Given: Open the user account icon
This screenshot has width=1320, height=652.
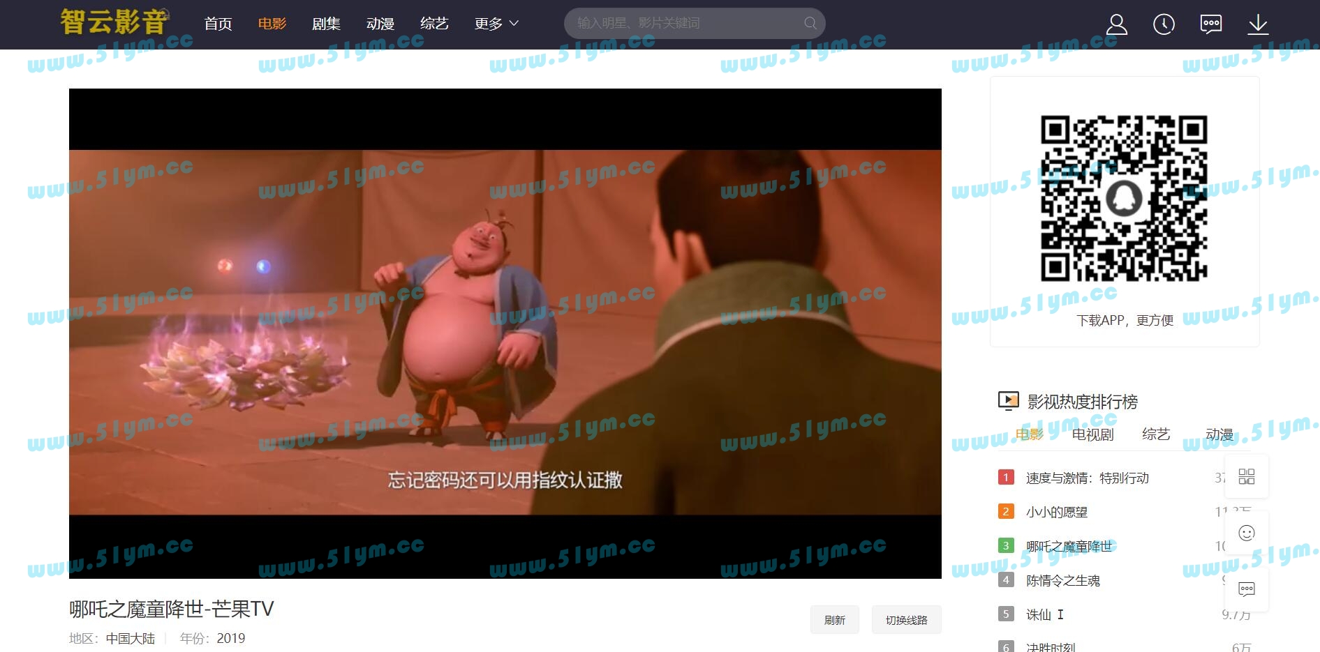Looking at the screenshot, I should click(x=1117, y=24).
